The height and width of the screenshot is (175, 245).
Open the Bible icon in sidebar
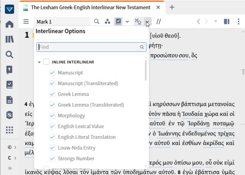(9, 69)
